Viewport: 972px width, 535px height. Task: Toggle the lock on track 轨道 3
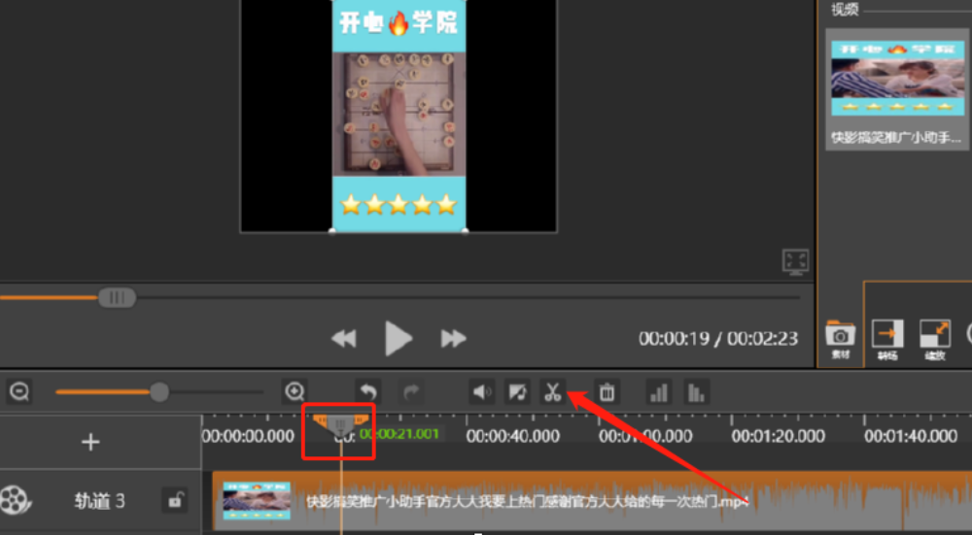point(175,500)
